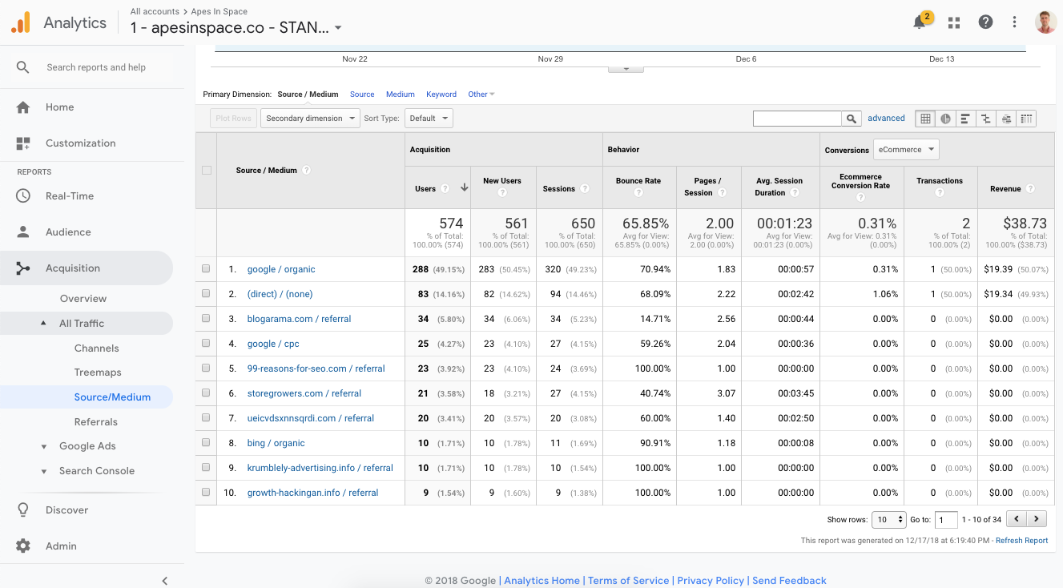The image size is (1063, 588).
Task: Click the table search input field
Action: pyautogui.click(x=798, y=119)
